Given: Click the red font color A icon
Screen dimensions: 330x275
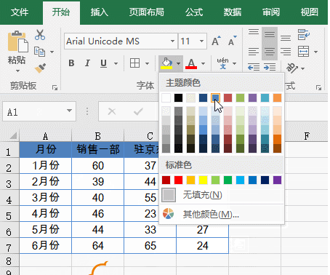Looking at the screenshot, I should 191,63.
